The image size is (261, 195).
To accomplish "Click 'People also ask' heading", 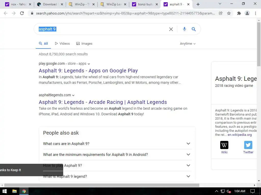I will tap(61, 133).
